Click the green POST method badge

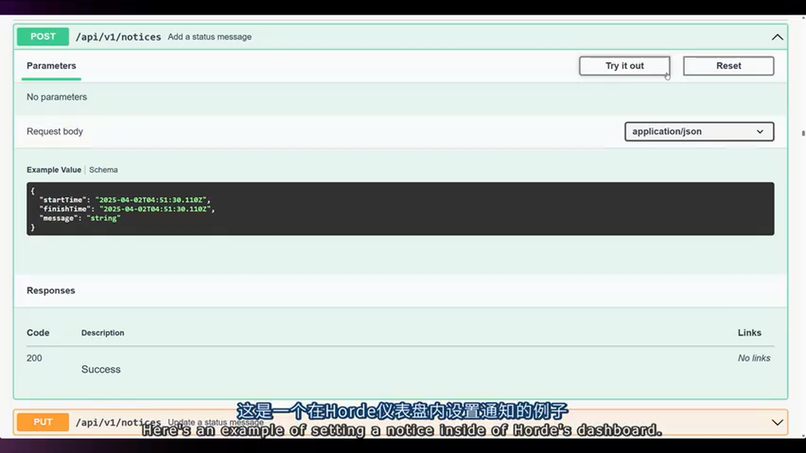(x=43, y=36)
